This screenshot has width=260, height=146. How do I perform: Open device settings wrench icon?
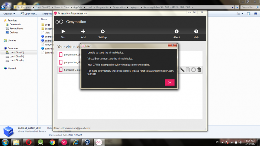[182, 69]
